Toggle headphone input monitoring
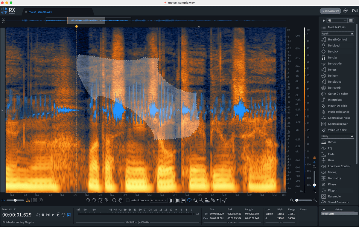This screenshot has width=359, height=227. 38,215
